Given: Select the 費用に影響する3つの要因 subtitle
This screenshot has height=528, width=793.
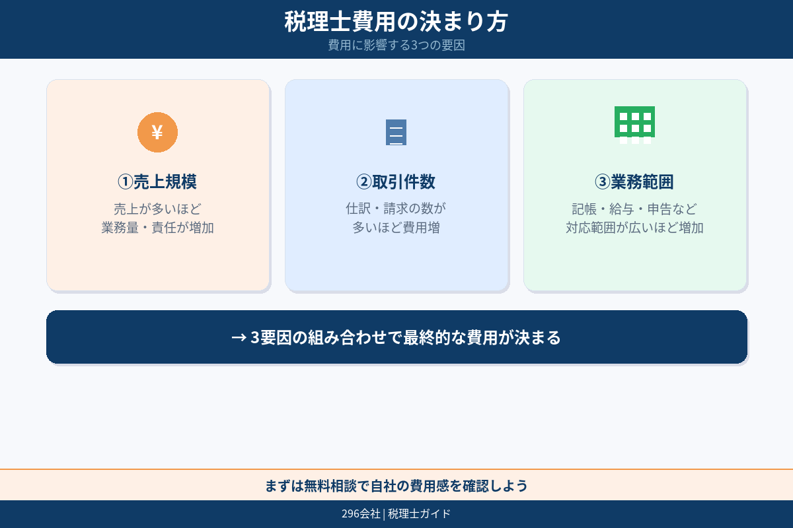Looking at the screenshot, I should tap(397, 47).
